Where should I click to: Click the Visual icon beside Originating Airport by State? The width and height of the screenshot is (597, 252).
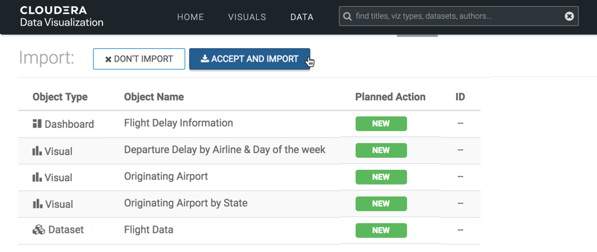[37, 204]
